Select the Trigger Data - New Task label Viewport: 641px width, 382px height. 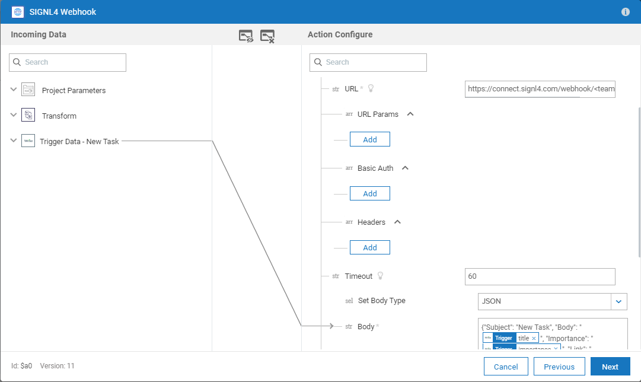pos(79,141)
